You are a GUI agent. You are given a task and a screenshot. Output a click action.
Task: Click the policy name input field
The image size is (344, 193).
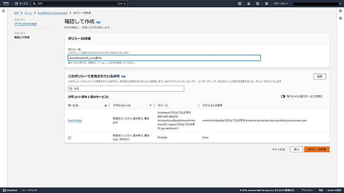click(164, 58)
